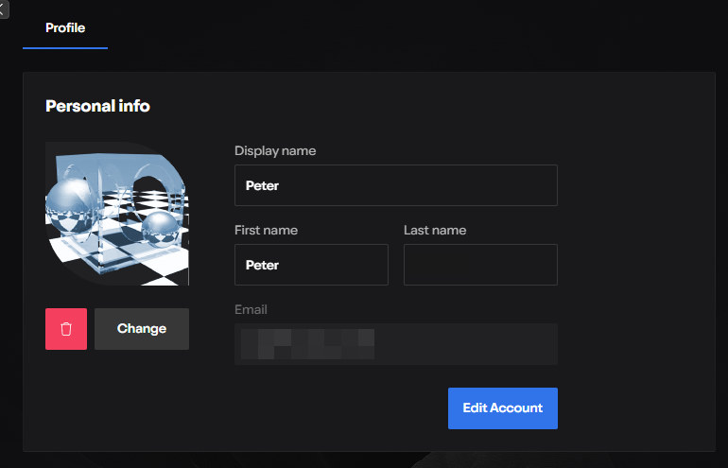Open the profile avatar image
The width and height of the screenshot is (728, 468).
pos(117,214)
